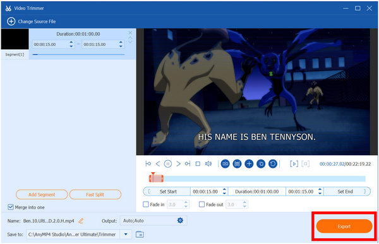
Task: Decrease end time stepper beside Set End
Action: (x=320, y=194)
